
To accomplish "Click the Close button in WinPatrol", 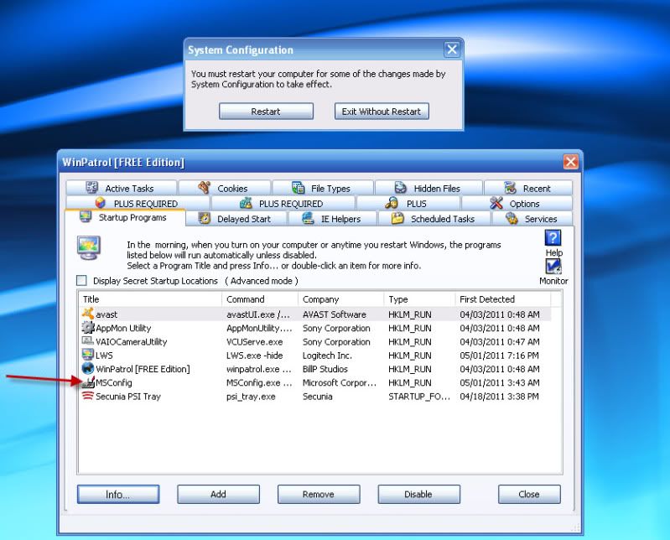I will [529, 494].
